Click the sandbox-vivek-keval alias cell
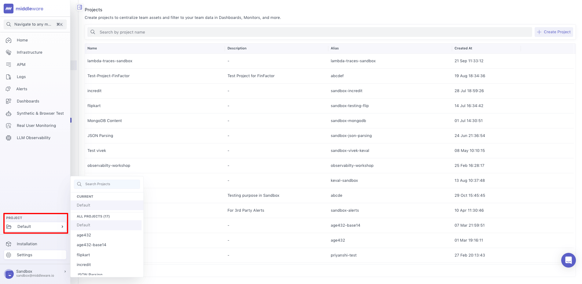The width and height of the screenshot is (582, 284). (350, 151)
